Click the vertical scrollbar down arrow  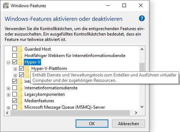(142, 107)
